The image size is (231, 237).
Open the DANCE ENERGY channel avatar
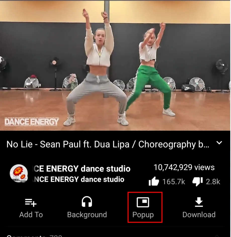tap(19, 173)
